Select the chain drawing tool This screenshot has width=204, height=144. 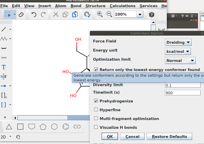click(x=4, y=39)
